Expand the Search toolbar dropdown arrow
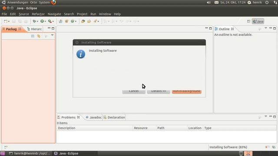Viewport: 278px width, 156px height. (x=99, y=22)
